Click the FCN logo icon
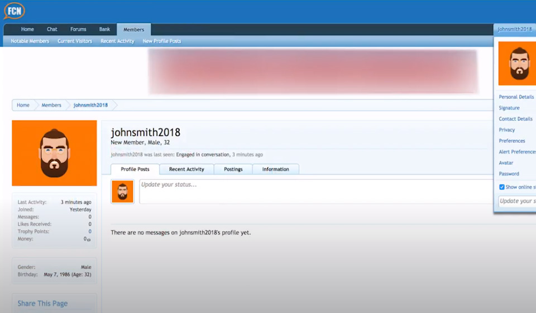 pos(14,11)
